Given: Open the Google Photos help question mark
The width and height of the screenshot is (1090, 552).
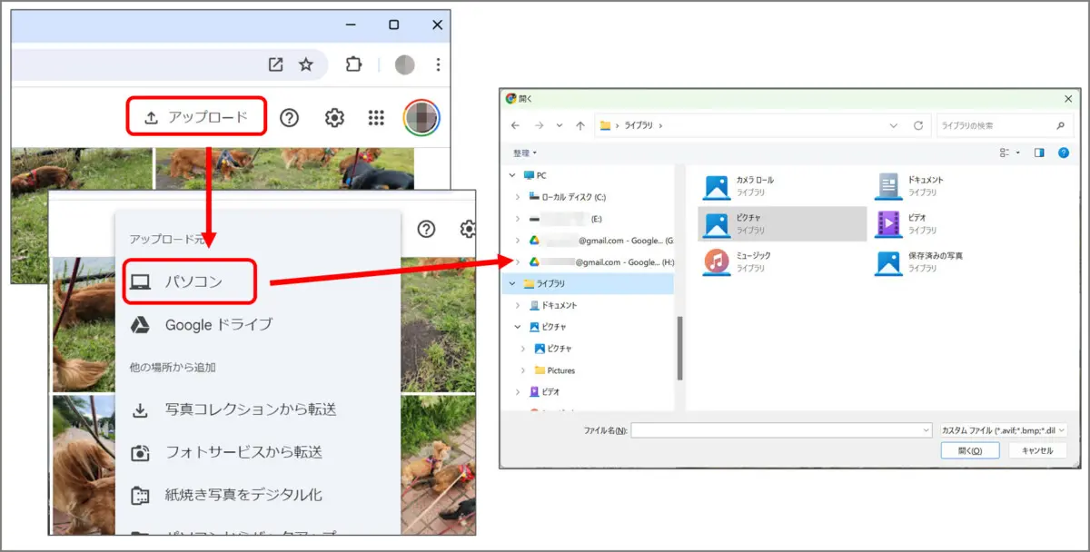Looking at the screenshot, I should pyautogui.click(x=289, y=116).
